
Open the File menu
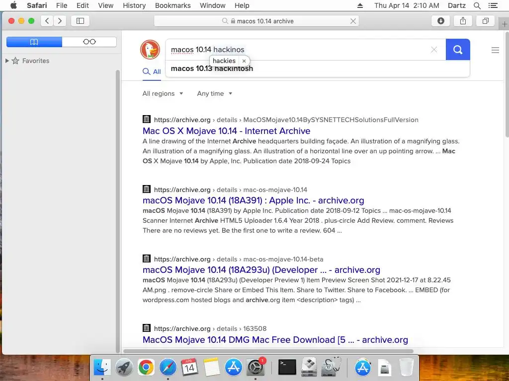coord(61,5)
